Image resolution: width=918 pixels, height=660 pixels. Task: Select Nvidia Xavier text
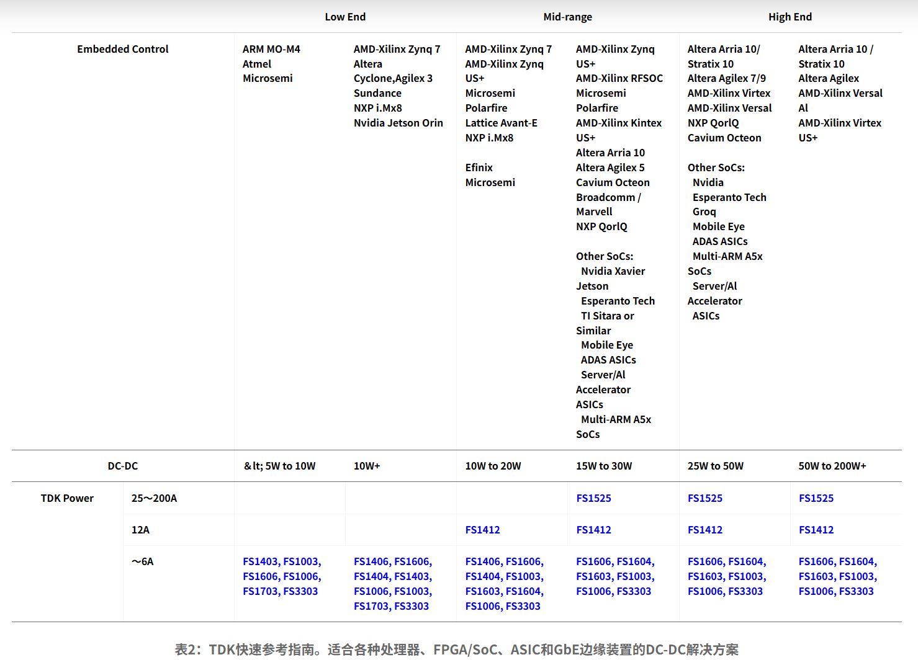pyautogui.click(x=613, y=271)
